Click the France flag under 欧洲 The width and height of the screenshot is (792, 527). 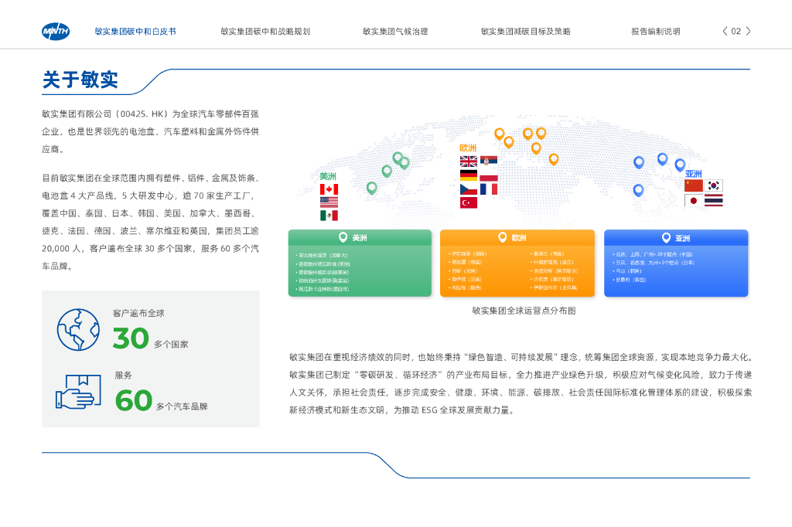tap(489, 189)
